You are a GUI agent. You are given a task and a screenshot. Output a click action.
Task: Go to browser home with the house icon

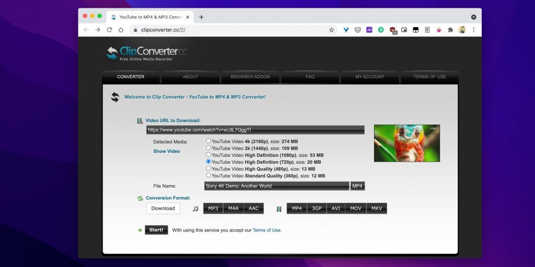click(x=121, y=30)
